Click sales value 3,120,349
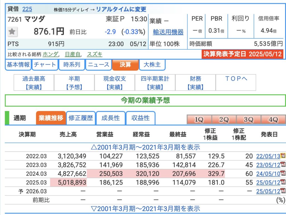The height and width of the screenshot is (215, 286). tap(72, 156)
